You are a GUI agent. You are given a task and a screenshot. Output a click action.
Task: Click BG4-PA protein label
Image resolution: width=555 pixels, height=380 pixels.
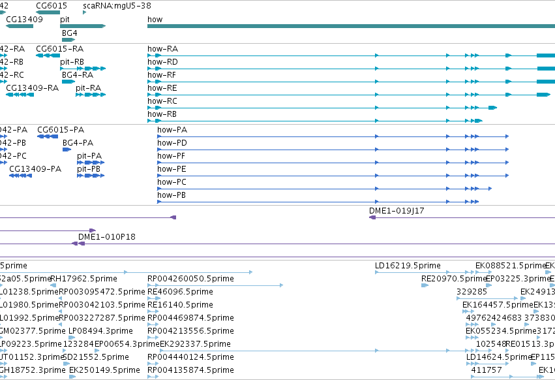78,143
